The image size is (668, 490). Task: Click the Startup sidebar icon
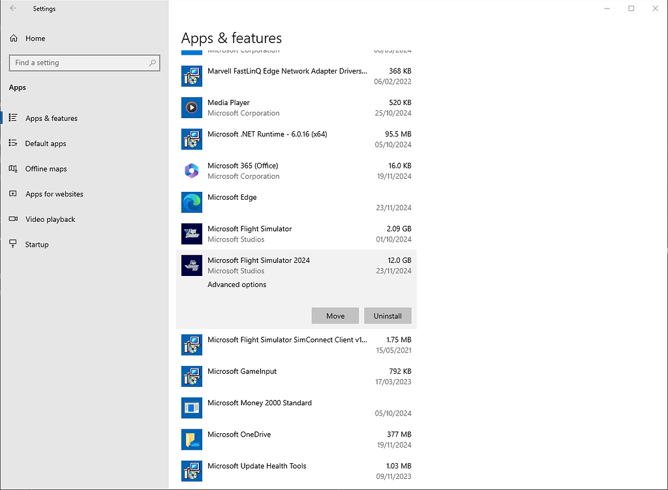pyautogui.click(x=13, y=244)
